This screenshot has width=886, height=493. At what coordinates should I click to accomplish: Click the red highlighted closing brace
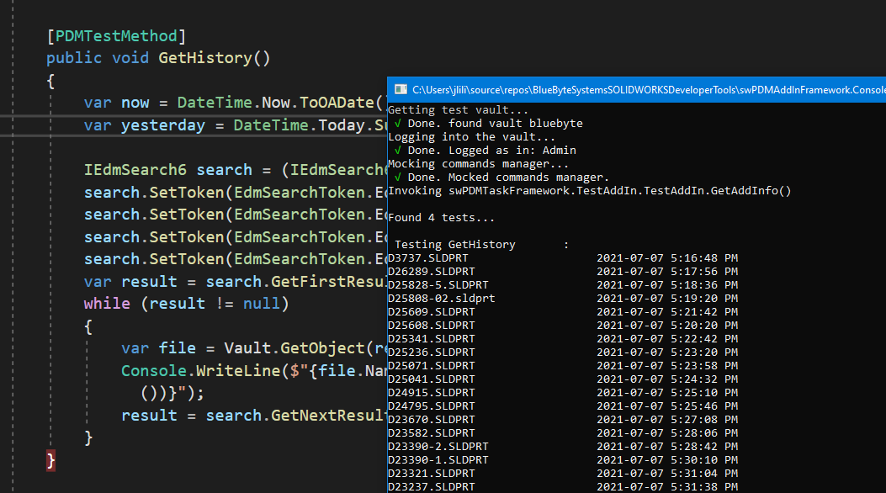(x=50, y=461)
